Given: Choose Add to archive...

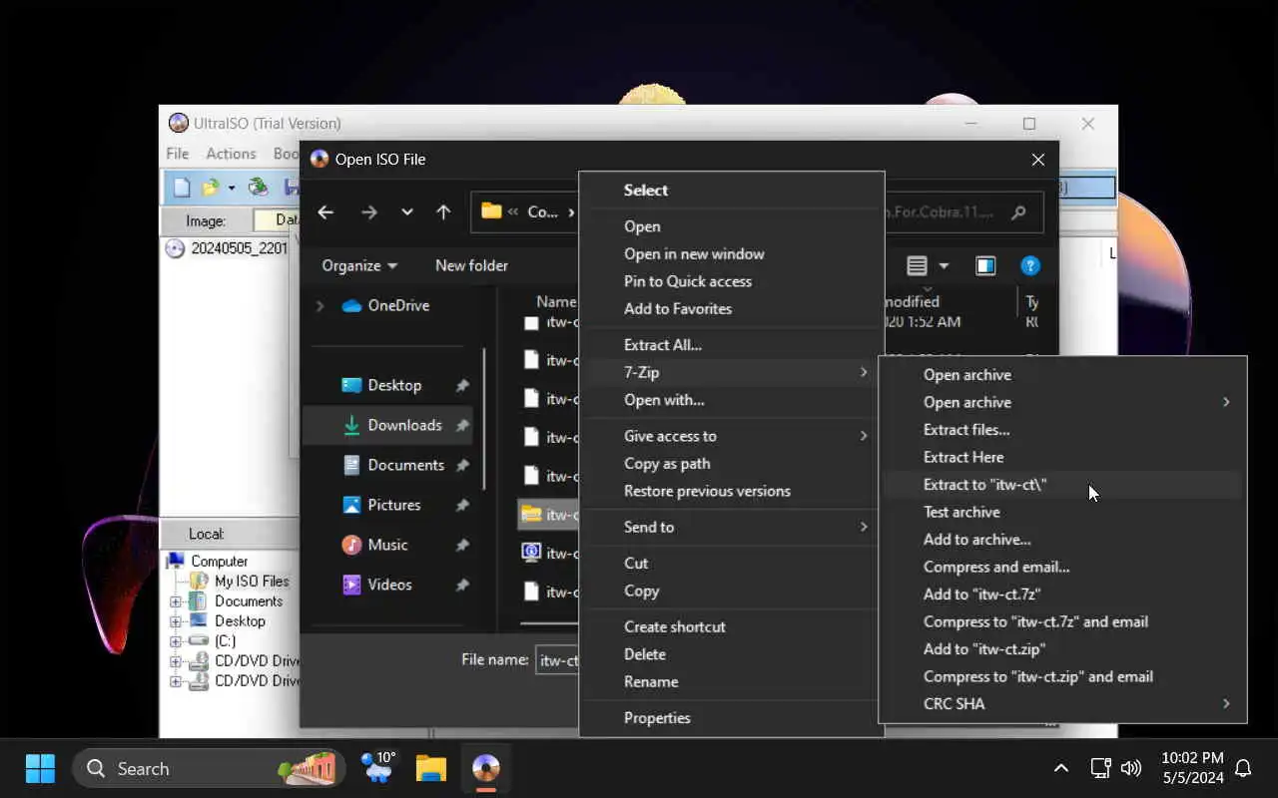Looking at the screenshot, I should click(1062, 540).
